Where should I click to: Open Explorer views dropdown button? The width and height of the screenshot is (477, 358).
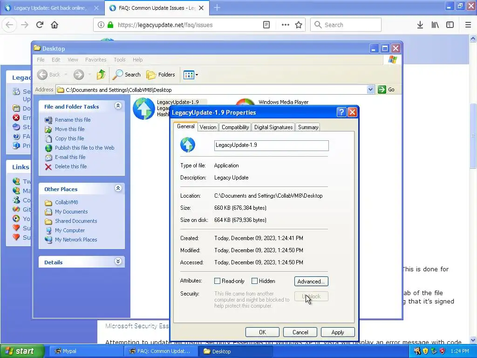[191, 75]
